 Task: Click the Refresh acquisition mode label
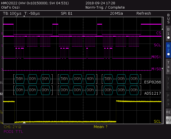[x=144, y=13]
